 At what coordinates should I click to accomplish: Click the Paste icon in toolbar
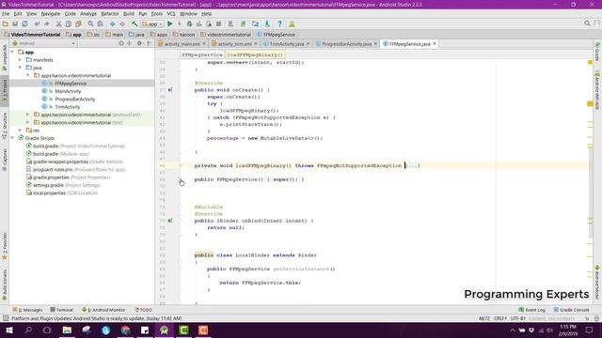coord(78,23)
